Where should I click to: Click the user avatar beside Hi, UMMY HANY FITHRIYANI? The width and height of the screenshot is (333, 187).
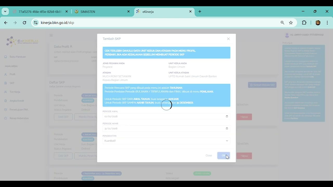click(287, 35)
